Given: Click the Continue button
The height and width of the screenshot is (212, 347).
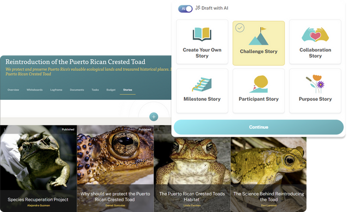Looking at the screenshot, I should (258, 127).
